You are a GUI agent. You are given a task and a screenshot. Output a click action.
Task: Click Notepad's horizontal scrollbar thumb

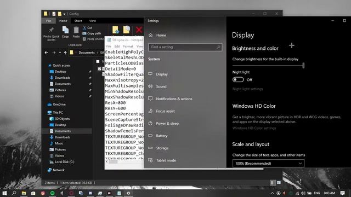[113, 161]
